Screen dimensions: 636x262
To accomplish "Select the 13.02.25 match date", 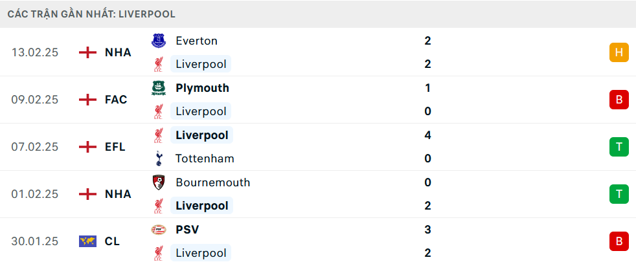I will [x=35, y=52].
